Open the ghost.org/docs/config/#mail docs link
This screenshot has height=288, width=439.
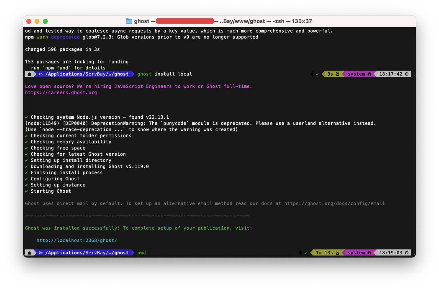click(x=334, y=204)
